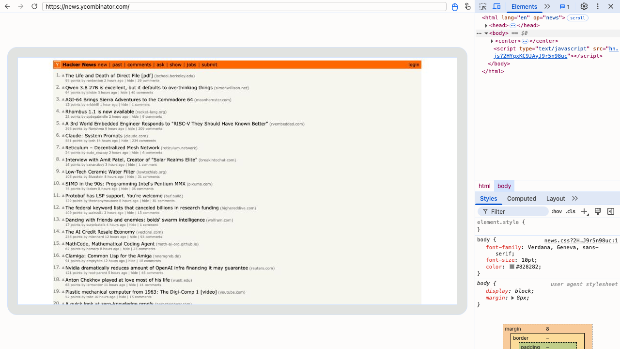Expand the head node in the DOM tree

(x=486, y=26)
